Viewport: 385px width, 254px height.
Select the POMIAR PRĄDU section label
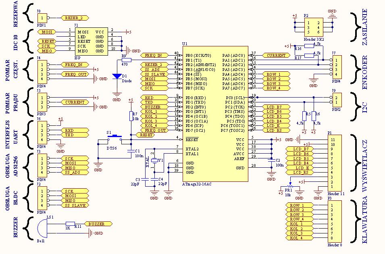click(x=12, y=103)
